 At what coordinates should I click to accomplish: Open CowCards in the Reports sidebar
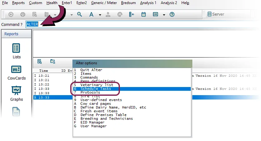[17, 73]
